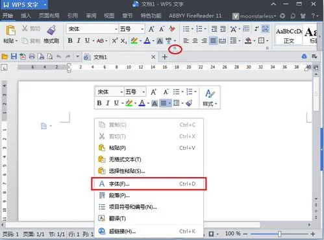Click Increase Indent icon in ribbon

[x=223, y=29]
